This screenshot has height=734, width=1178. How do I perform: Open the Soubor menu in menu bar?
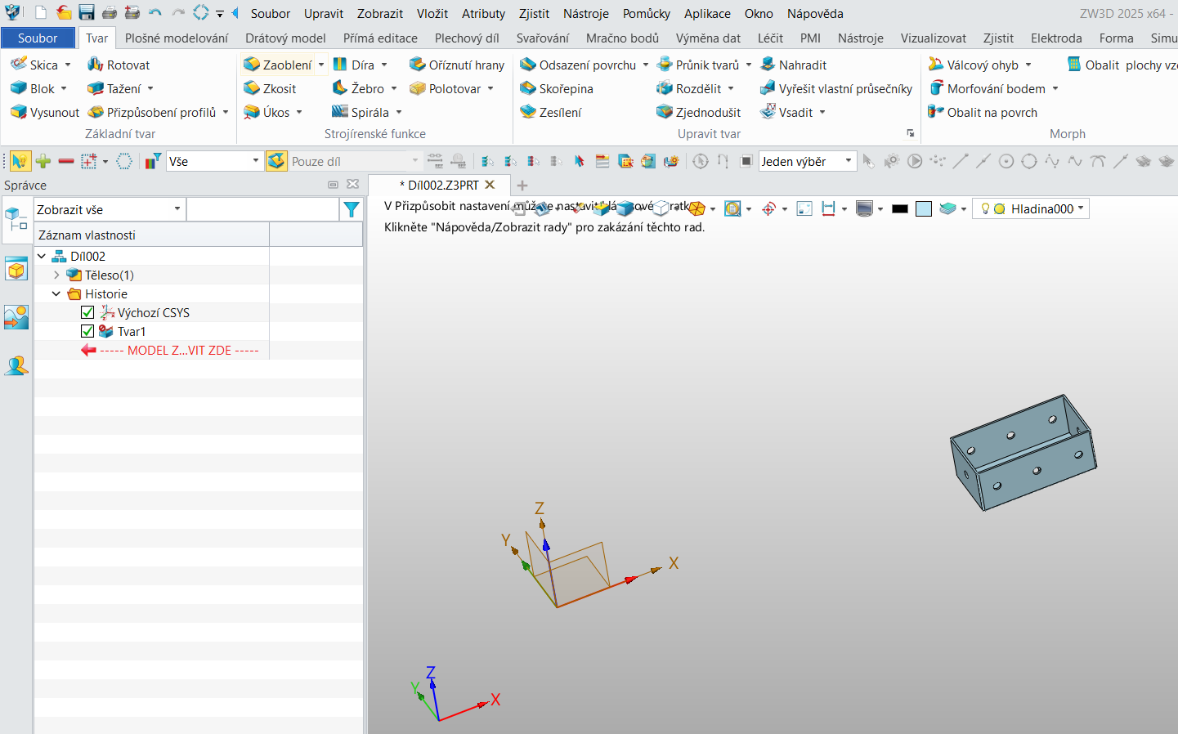coord(271,13)
